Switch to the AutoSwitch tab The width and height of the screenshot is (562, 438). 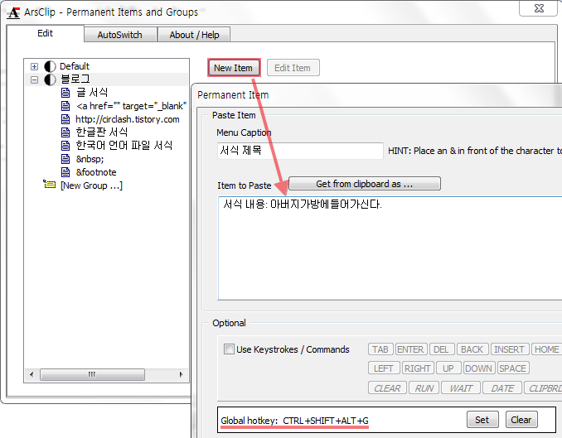(119, 35)
